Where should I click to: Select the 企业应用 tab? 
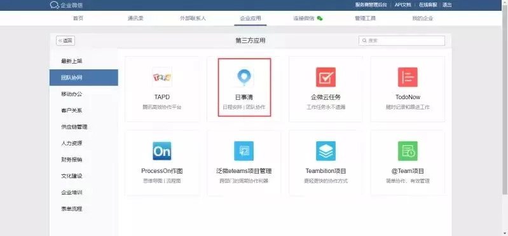tap(250, 18)
